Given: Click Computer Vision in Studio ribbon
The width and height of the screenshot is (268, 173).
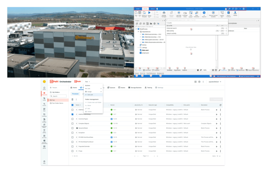Looking at the screenshot, I should click(185, 14).
